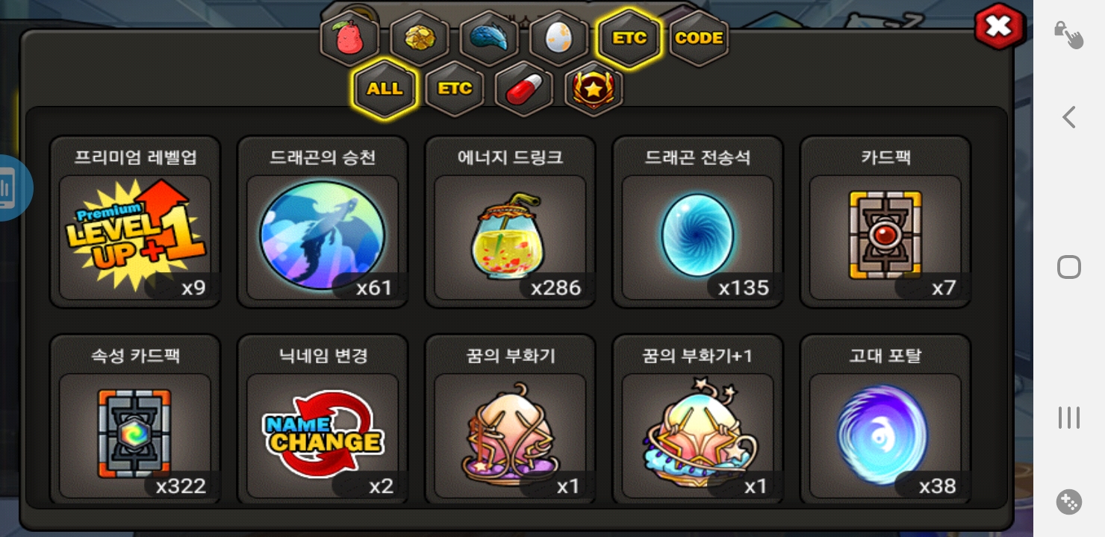Tap the Premium Level Up +1 item
This screenshot has width=1105, height=537.
tap(135, 222)
